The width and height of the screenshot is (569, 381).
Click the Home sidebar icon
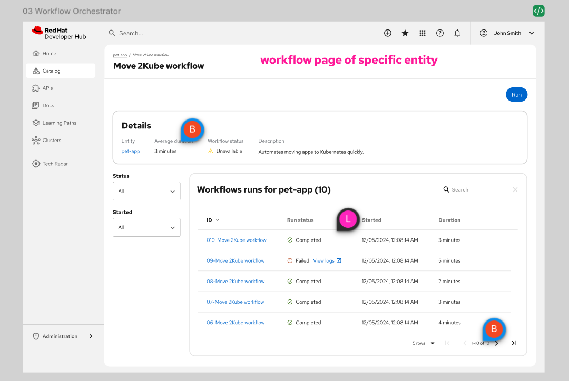(36, 53)
